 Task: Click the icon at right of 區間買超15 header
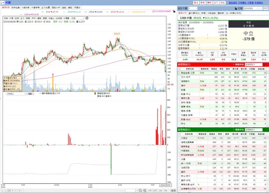click(x=265, y=64)
